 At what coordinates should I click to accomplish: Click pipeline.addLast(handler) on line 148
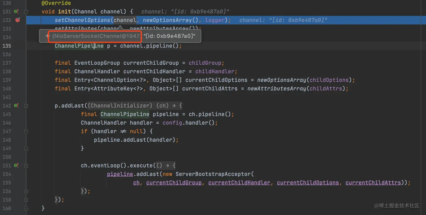tap(135, 140)
